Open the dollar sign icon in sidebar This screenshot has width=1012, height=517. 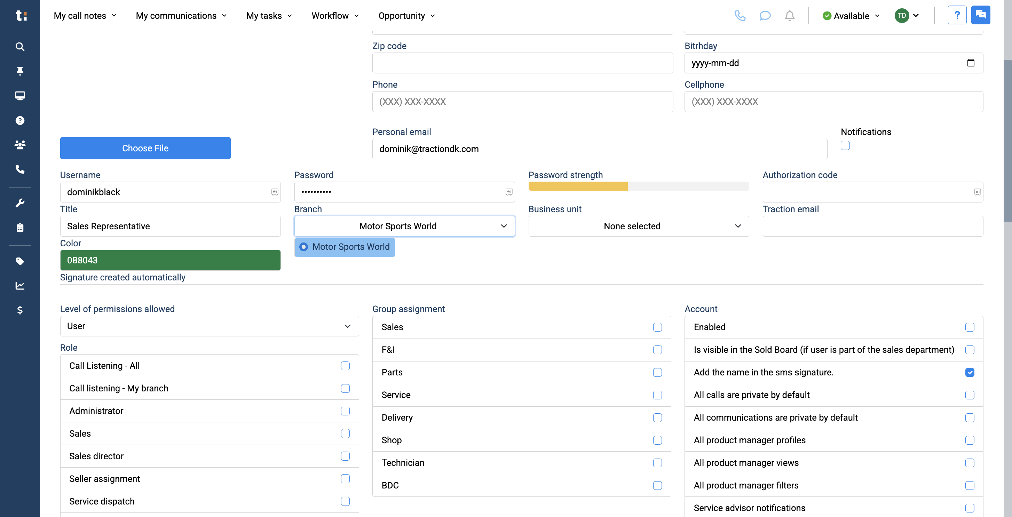pyautogui.click(x=19, y=310)
